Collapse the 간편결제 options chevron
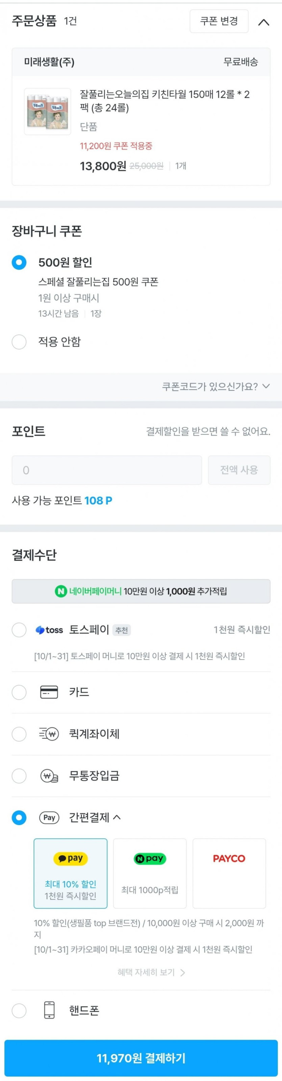The height and width of the screenshot is (1081, 282). [117, 817]
